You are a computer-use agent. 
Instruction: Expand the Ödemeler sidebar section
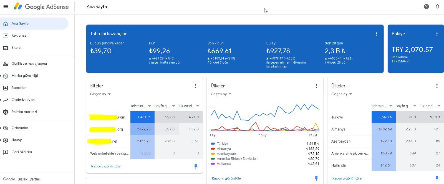tap(1, 128)
